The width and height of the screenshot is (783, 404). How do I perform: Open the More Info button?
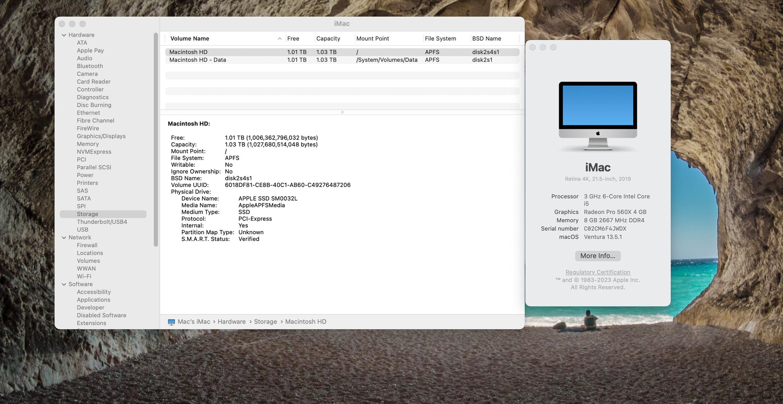click(598, 256)
